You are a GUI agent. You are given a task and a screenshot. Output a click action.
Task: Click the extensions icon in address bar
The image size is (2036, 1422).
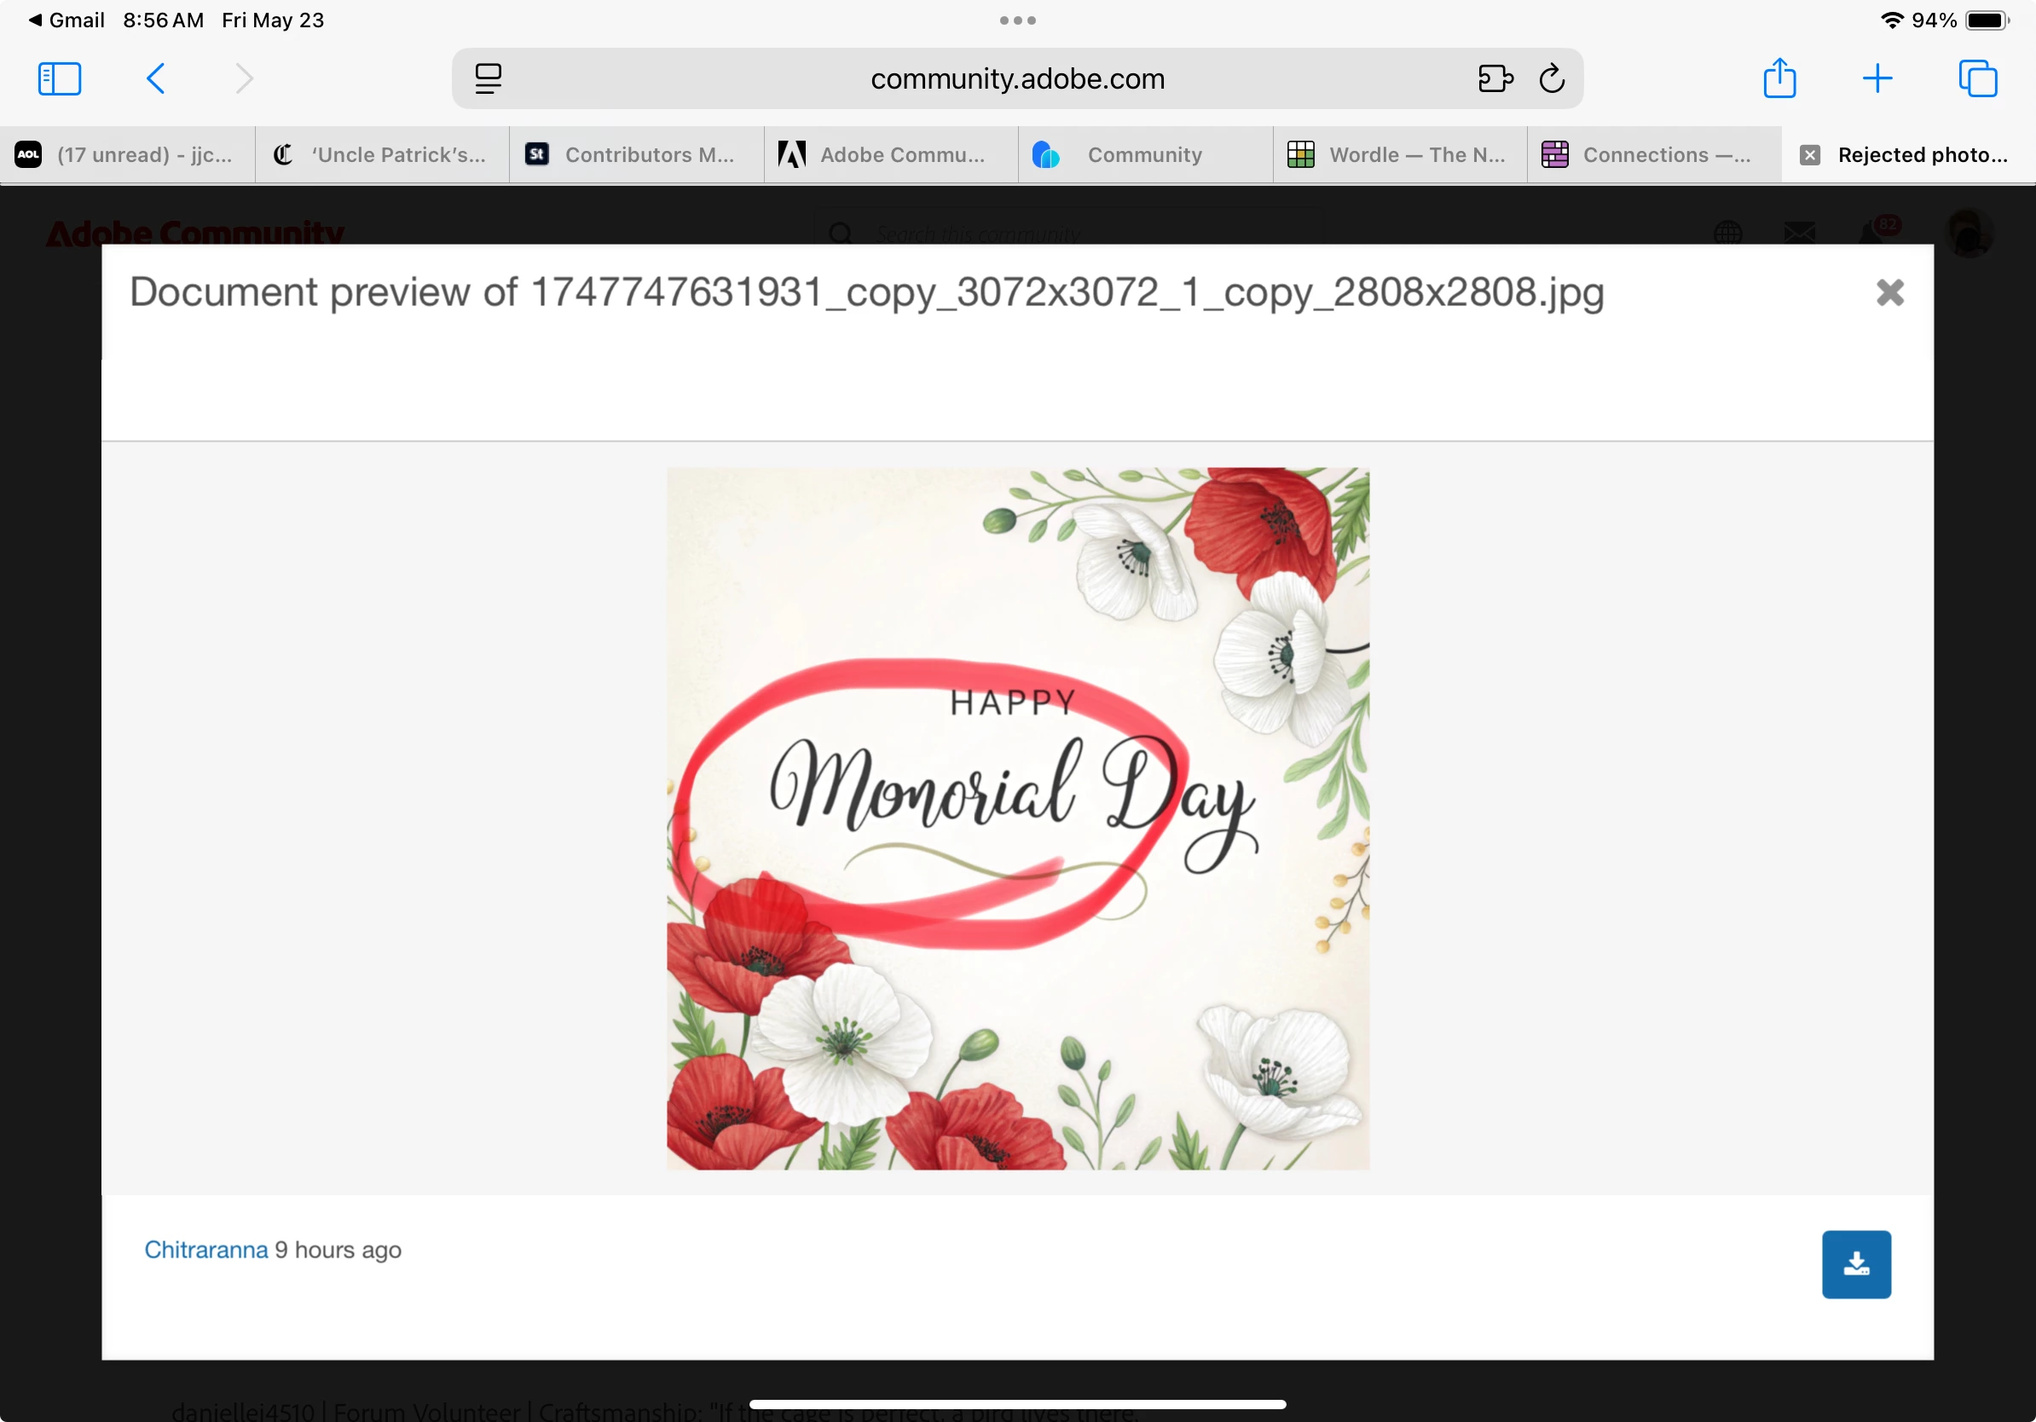pyautogui.click(x=1495, y=79)
